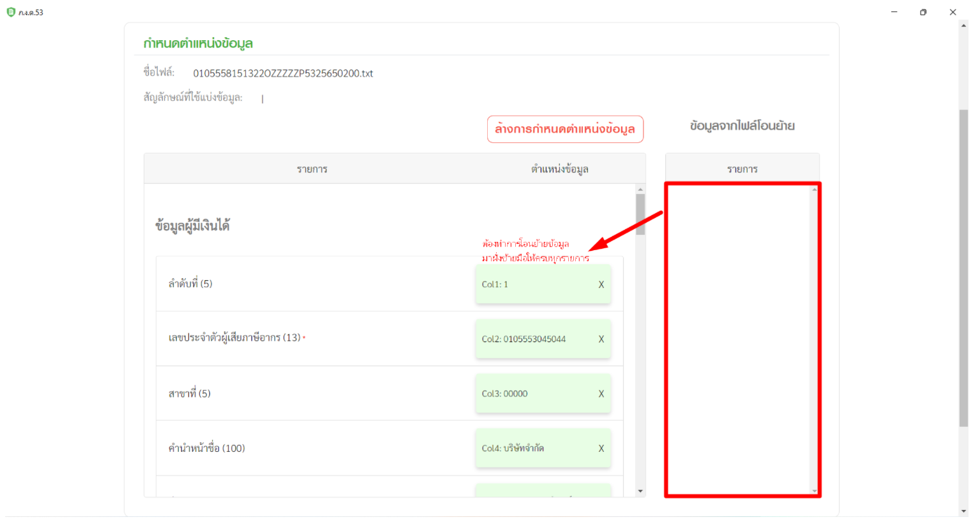Click the field list's scroll-down arrow
The height and width of the screenshot is (524, 973).
click(640, 491)
